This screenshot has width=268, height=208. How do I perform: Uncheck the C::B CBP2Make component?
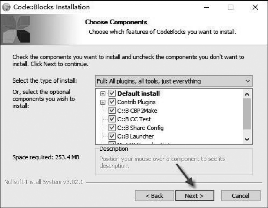(112, 111)
